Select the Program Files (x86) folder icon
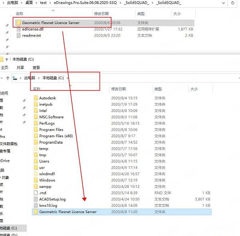This screenshot has width=240, height=236. [36, 136]
